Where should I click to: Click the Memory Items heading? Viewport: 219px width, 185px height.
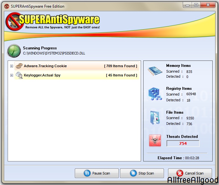178,66
